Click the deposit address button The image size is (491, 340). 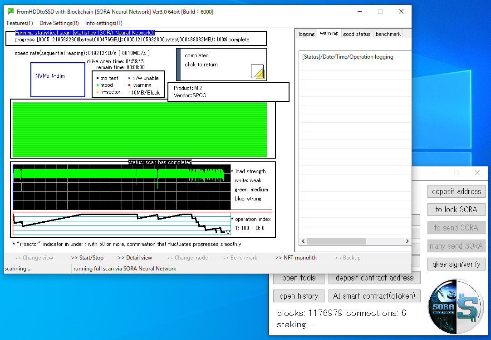pyautogui.click(x=456, y=191)
